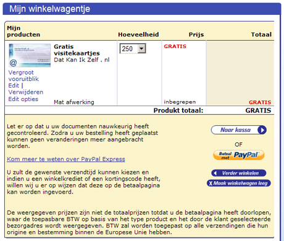
Task: Continue shopping with Verder winkelen button
Action: 239,173
